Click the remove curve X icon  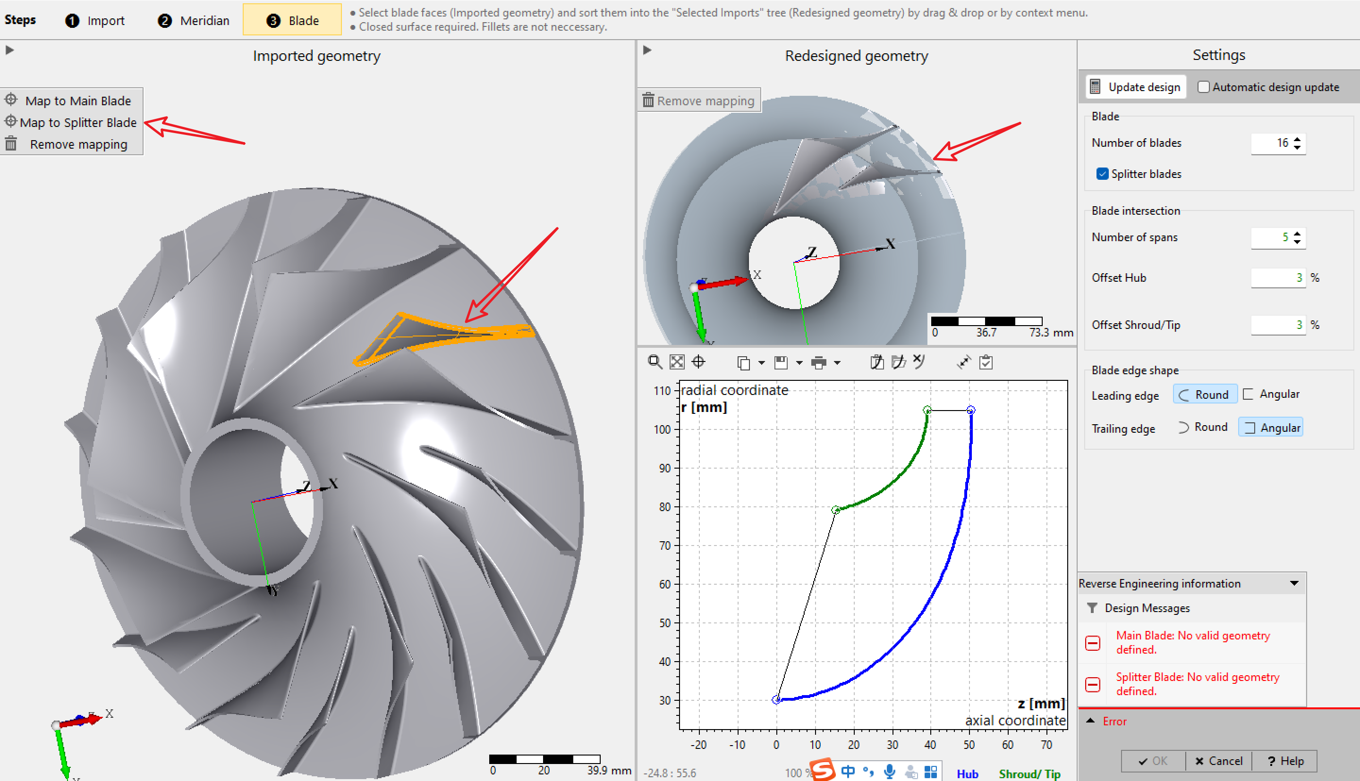pos(919,362)
